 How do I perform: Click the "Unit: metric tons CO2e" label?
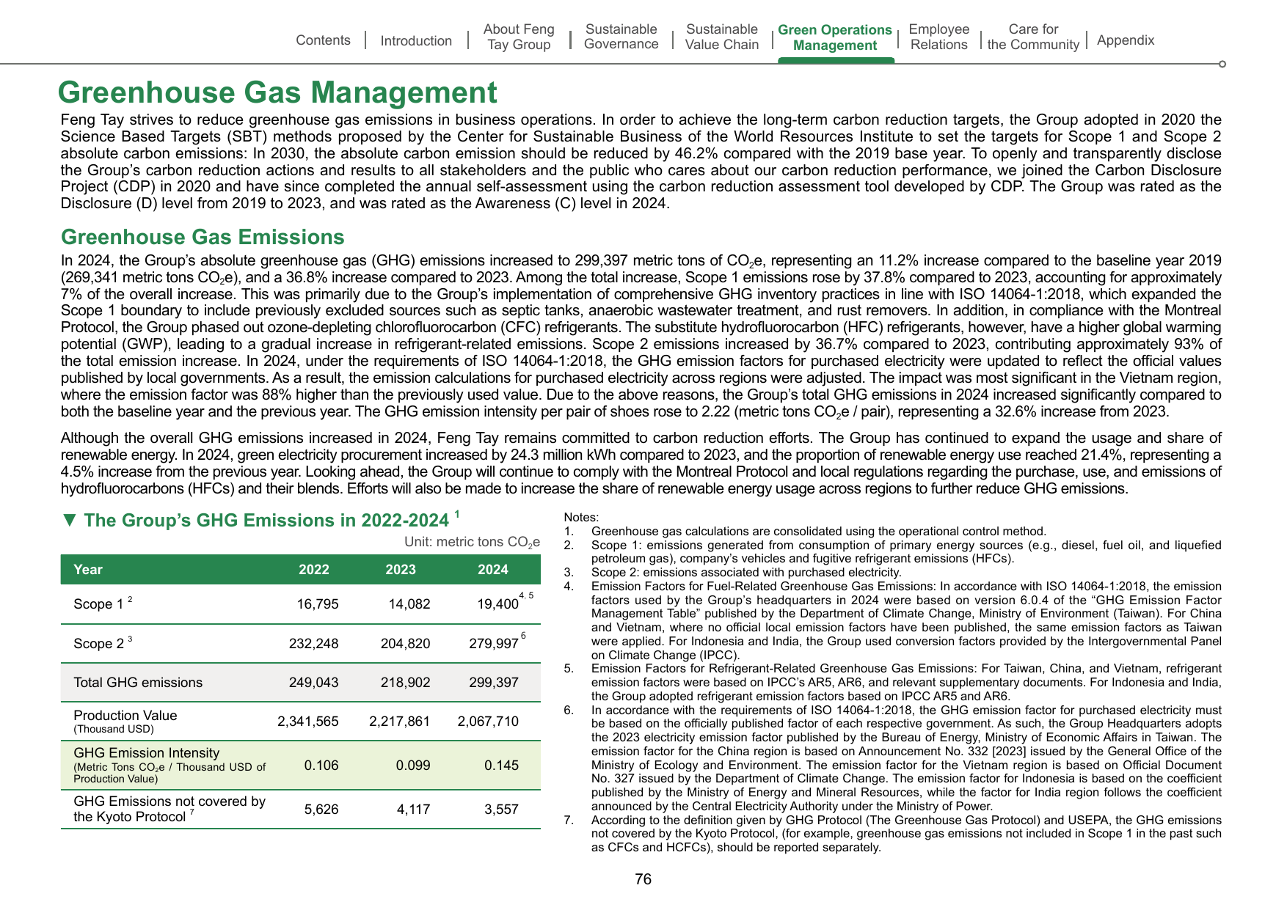click(472, 543)
